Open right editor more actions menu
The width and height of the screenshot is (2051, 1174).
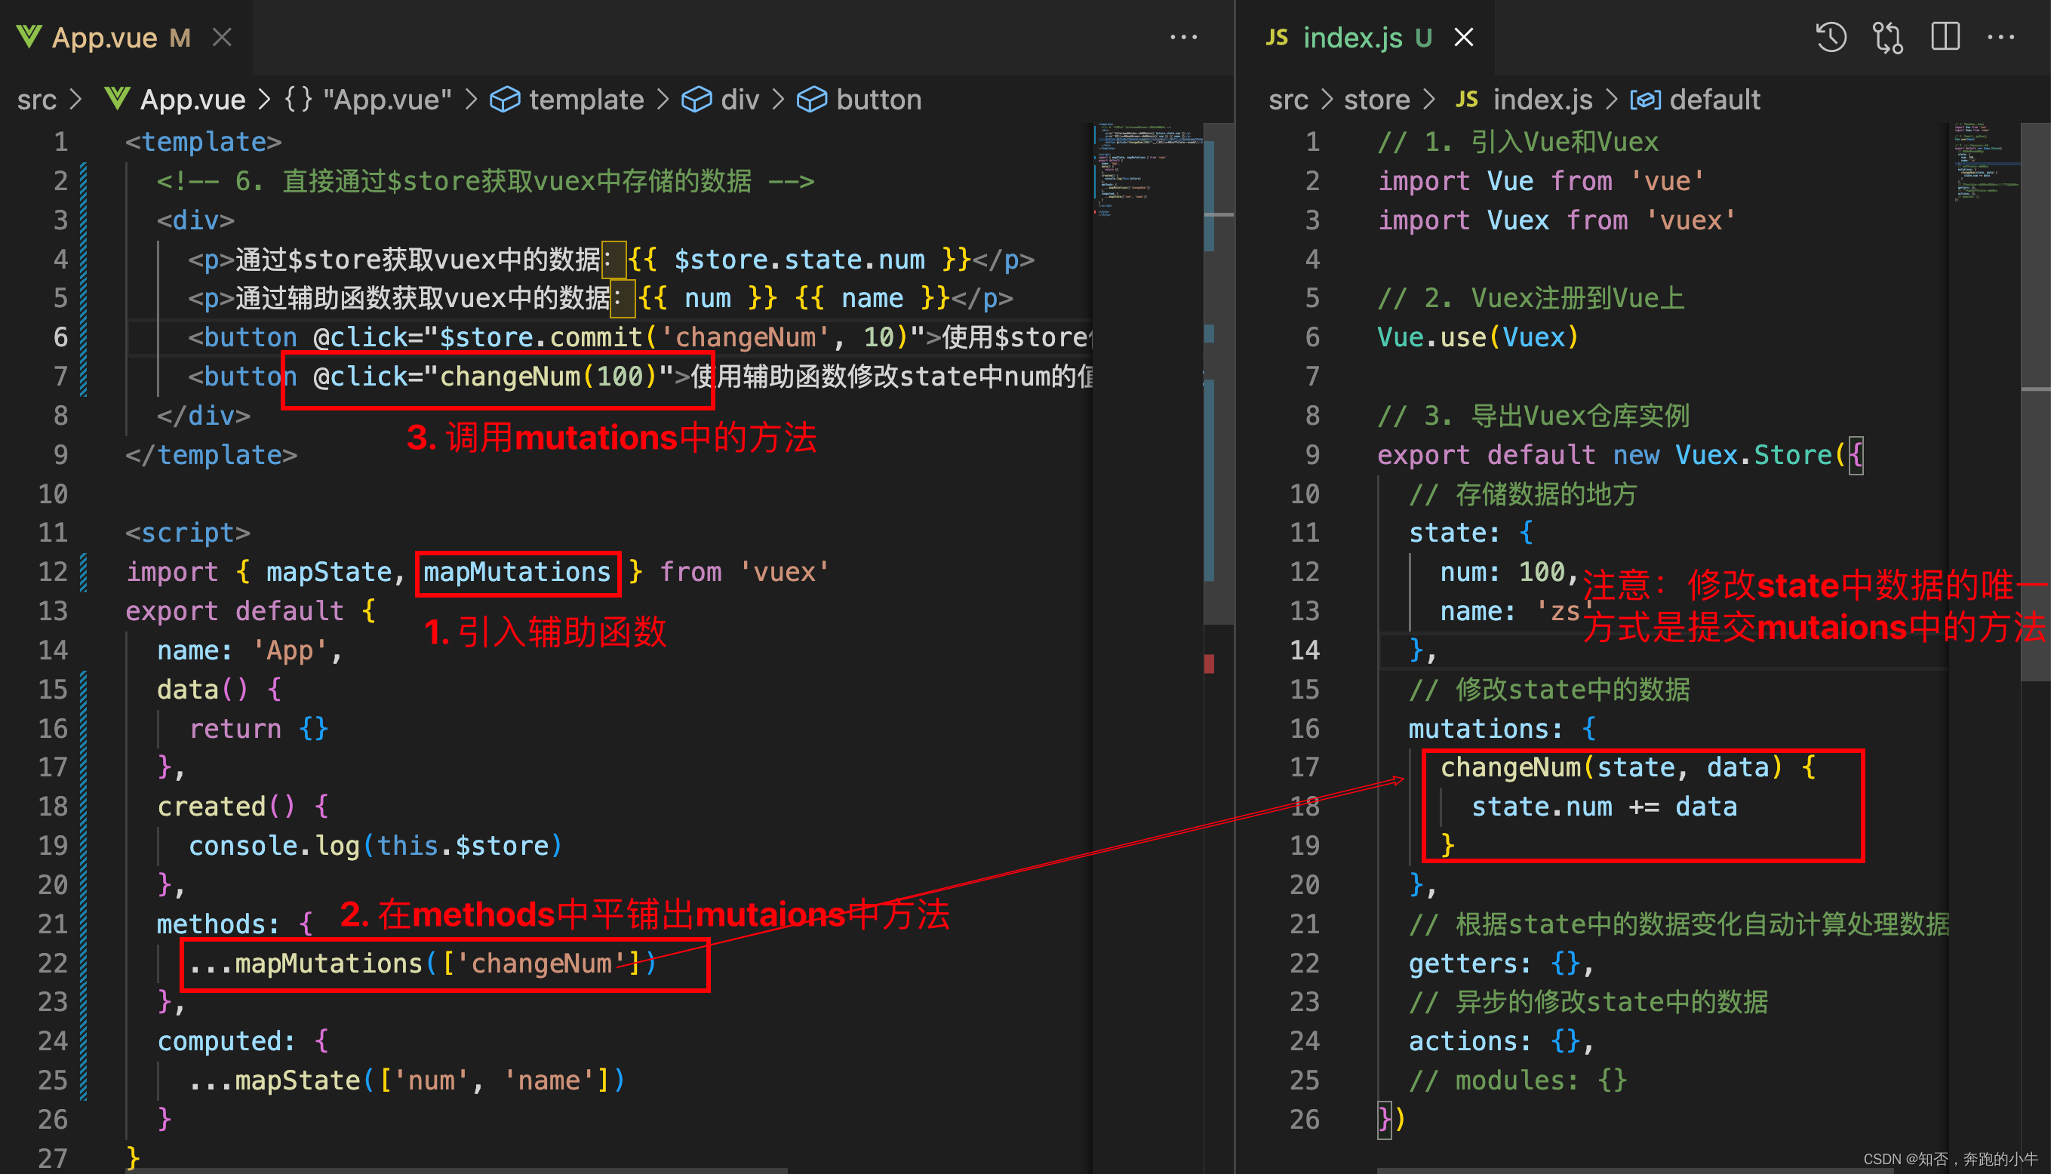pyautogui.click(x=2001, y=37)
